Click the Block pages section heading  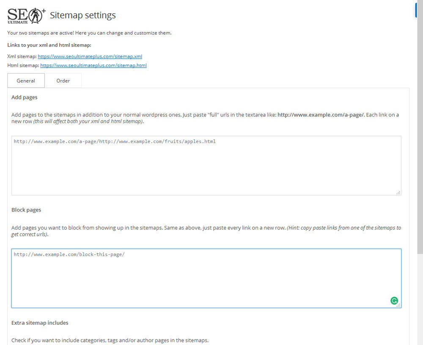26,210
